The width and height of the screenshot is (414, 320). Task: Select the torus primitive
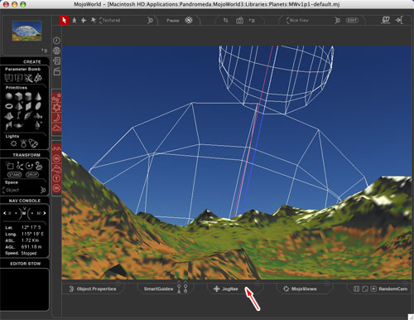pyautogui.click(x=9, y=106)
